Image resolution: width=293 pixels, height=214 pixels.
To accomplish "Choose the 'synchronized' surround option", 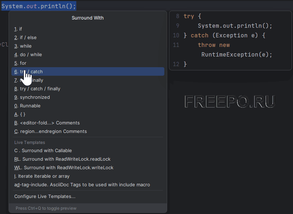I will click(32, 97).
